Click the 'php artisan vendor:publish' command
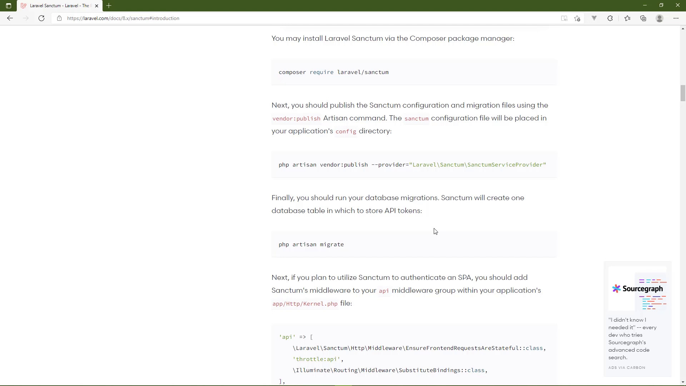Screen dimensions: 686x386 click(x=412, y=165)
